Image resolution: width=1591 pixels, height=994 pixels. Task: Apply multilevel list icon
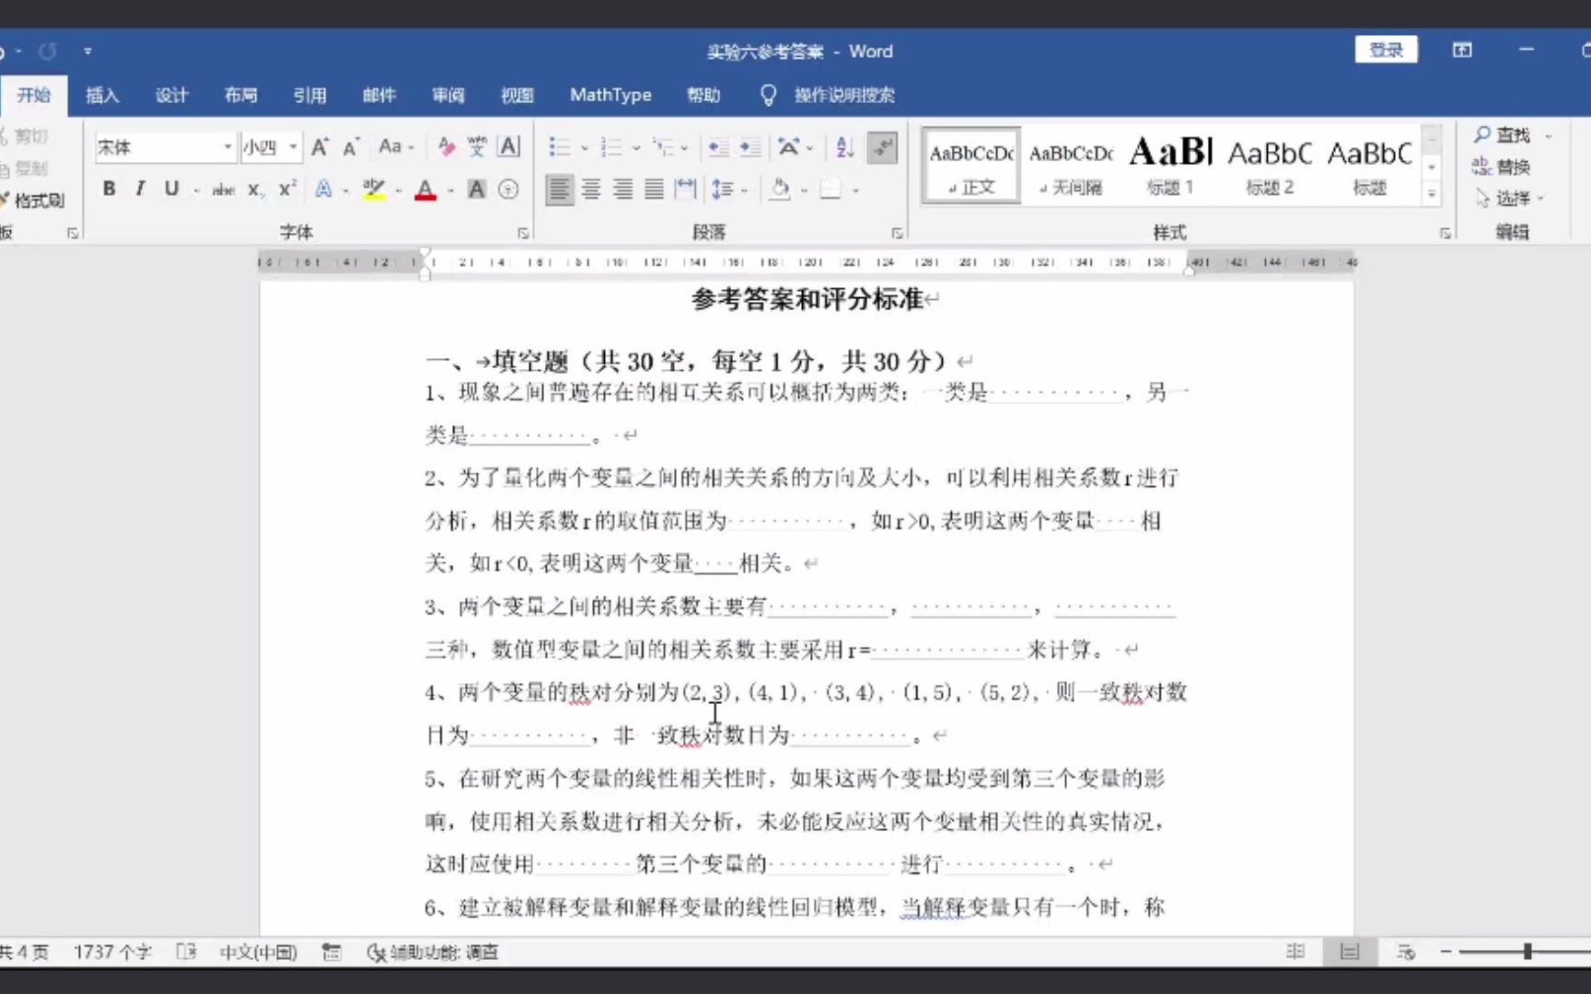point(662,147)
